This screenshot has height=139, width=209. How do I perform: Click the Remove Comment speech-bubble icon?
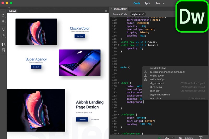tap(3, 50)
